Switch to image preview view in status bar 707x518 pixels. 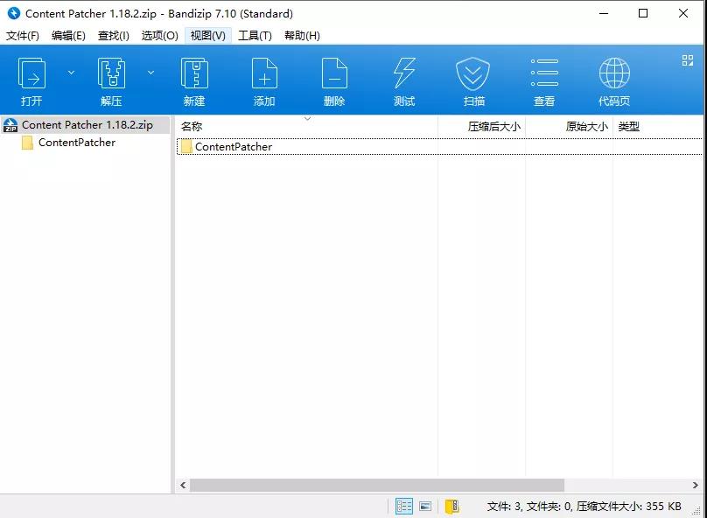coord(425,507)
